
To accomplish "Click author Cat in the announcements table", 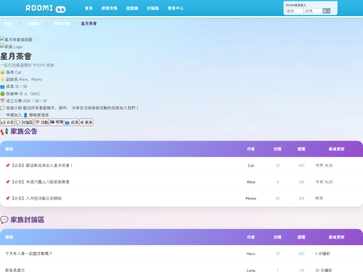I will click(251, 165).
